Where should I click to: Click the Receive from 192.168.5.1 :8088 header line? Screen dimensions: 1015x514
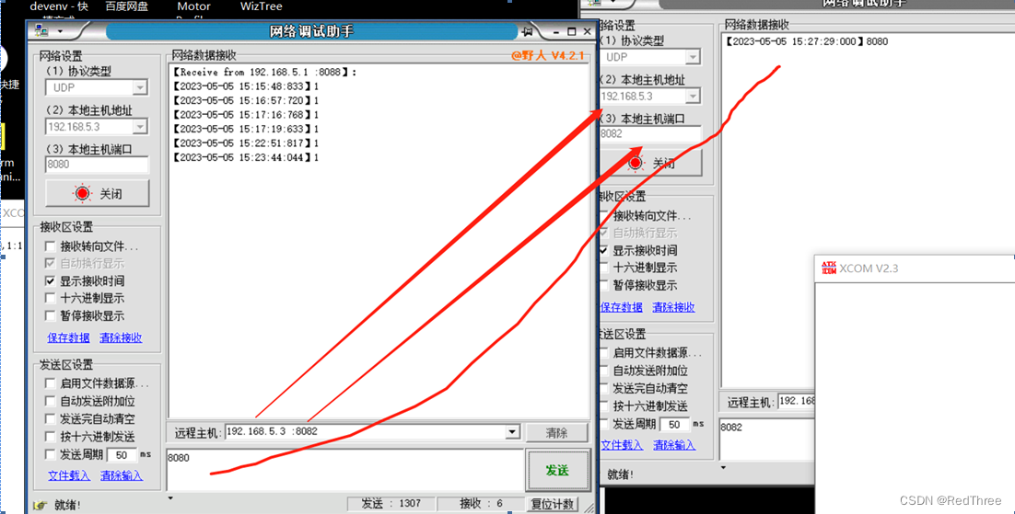(x=264, y=72)
